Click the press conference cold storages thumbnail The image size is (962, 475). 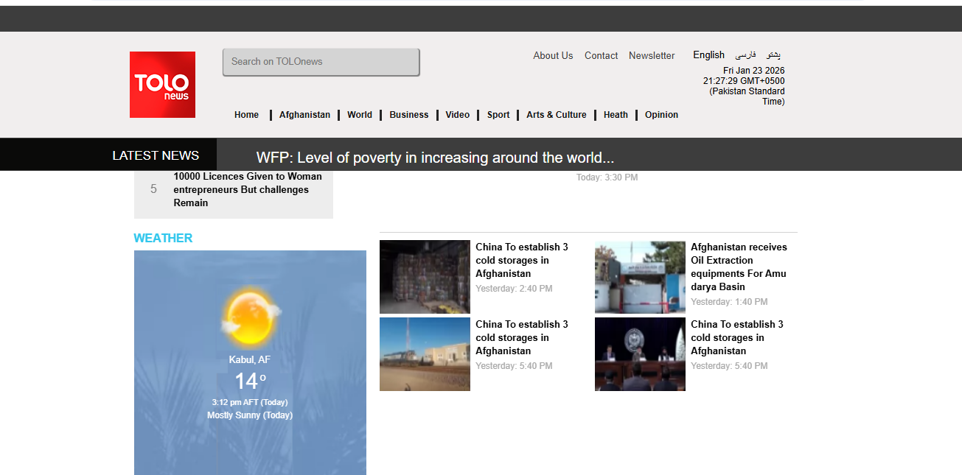click(640, 354)
